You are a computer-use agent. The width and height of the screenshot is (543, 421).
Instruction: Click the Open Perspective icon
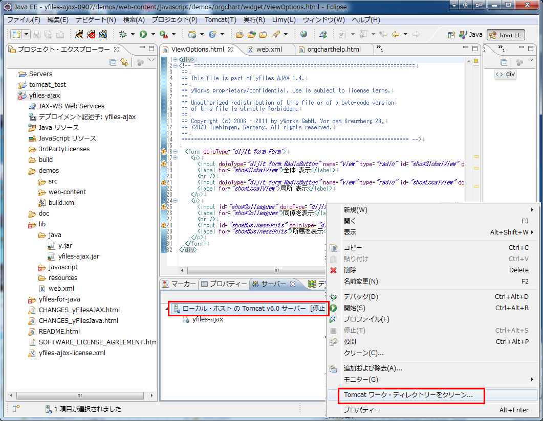[451, 35]
